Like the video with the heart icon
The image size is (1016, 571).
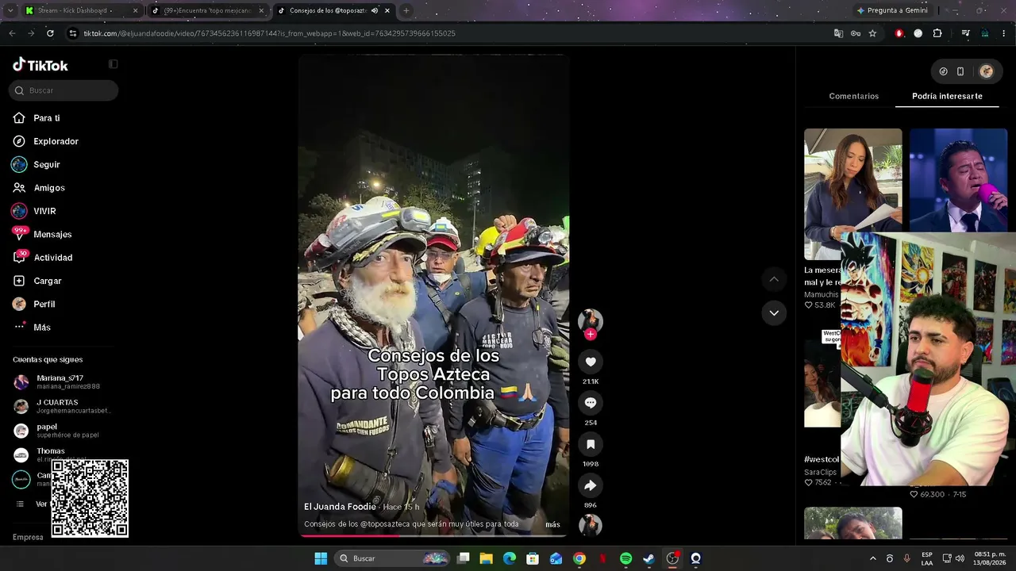591,362
